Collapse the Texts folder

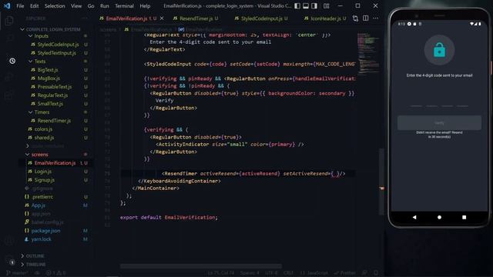tap(31, 62)
